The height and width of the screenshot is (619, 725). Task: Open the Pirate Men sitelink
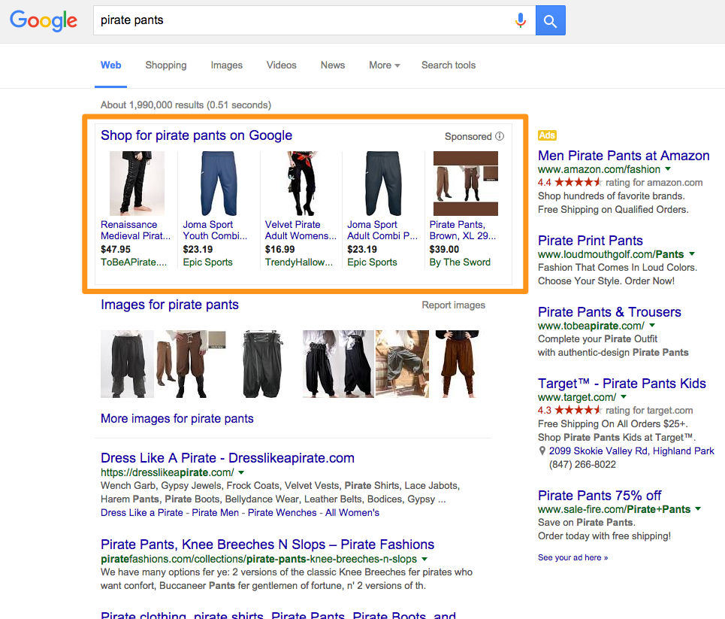pyautogui.click(x=216, y=512)
